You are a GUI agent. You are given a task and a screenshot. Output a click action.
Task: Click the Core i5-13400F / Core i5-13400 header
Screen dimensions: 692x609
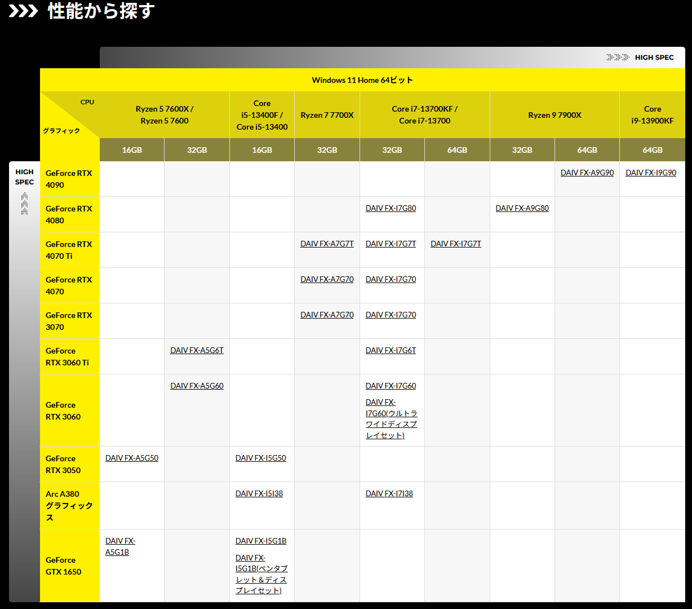coord(262,115)
